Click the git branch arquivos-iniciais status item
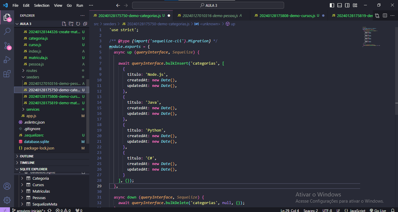Viewport: 398px width, 212px height. [x=29, y=210]
